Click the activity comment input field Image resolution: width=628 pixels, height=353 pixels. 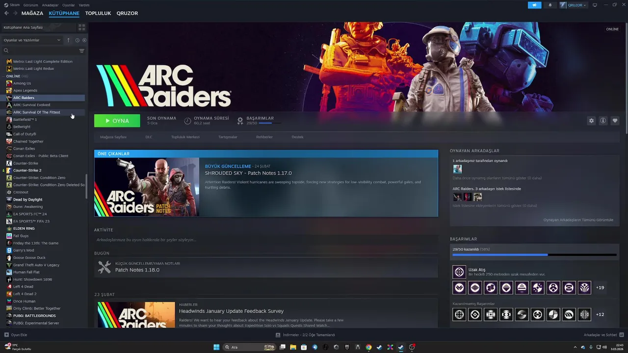coord(266,240)
